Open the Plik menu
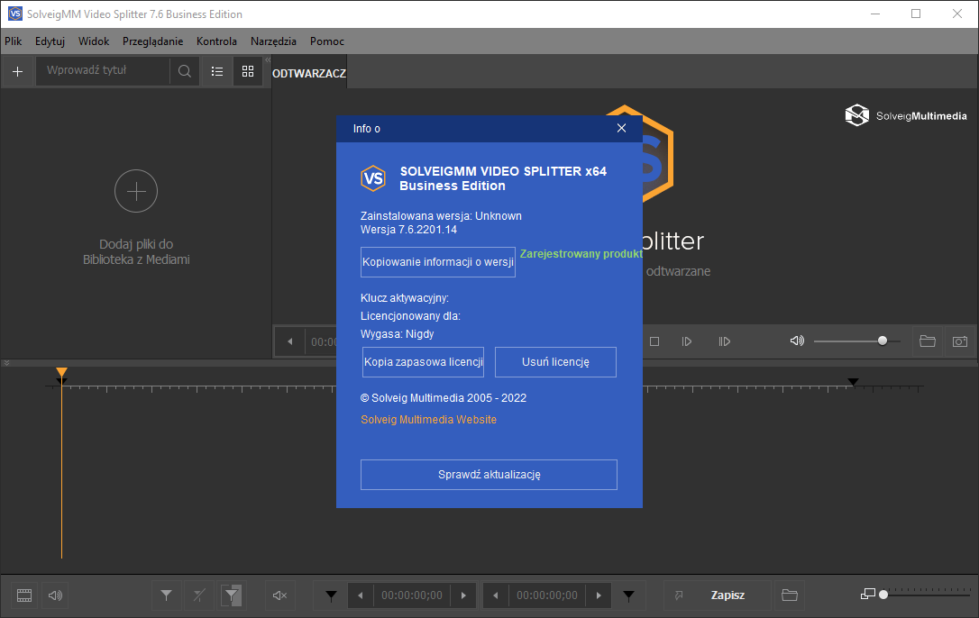 click(x=14, y=41)
